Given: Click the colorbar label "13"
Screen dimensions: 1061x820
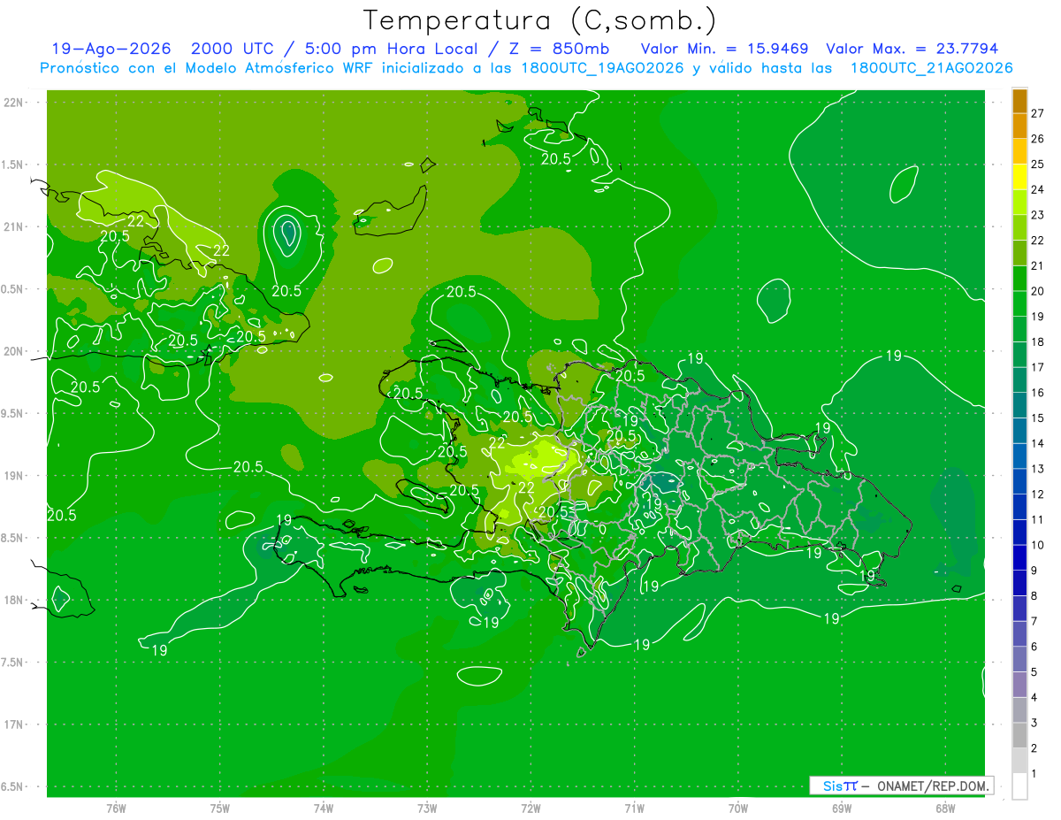Looking at the screenshot, I should [1038, 469].
